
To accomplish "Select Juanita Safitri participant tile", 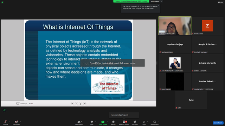I will click(x=207, y=82).
